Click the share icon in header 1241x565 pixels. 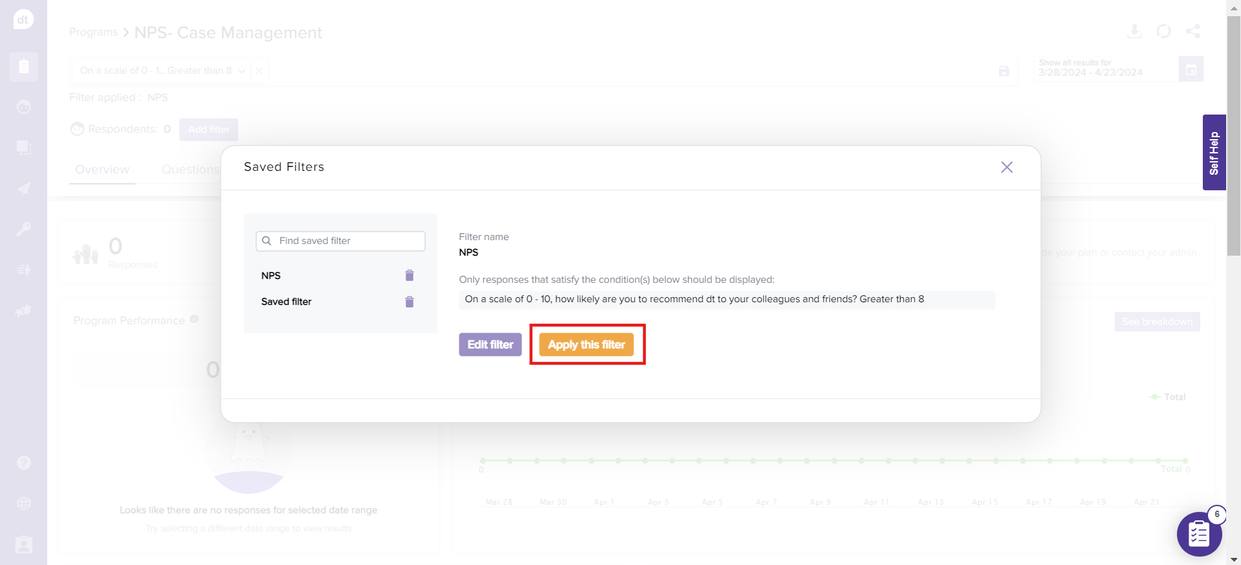click(x=1192, y=31)
